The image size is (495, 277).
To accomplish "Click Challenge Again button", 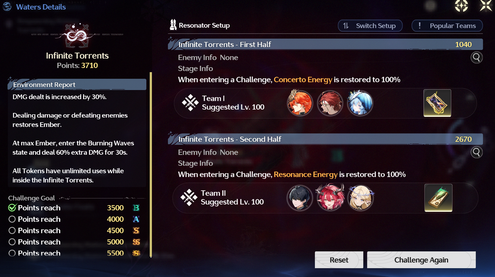I will (421, 260).
